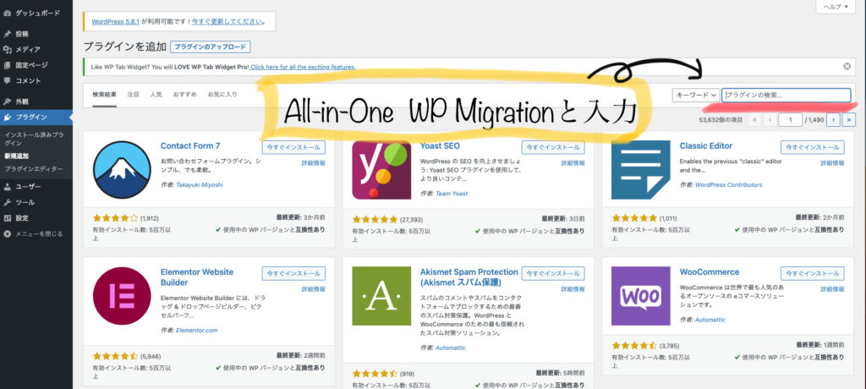Switch to the おすすめ tab

(x=184, y=95)
